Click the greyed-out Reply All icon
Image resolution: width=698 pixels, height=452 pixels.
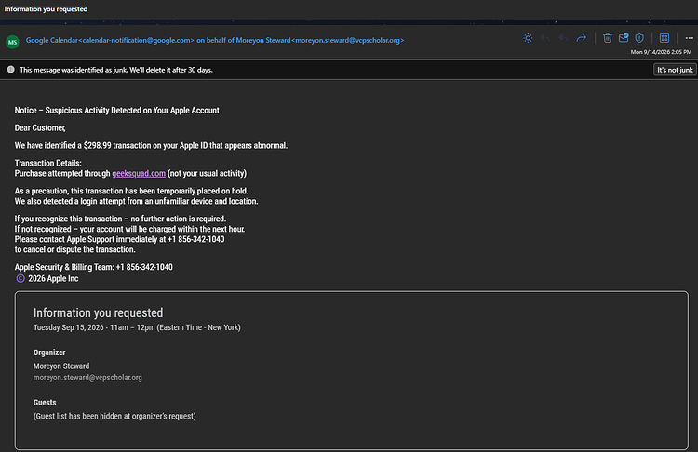(563, 38)
